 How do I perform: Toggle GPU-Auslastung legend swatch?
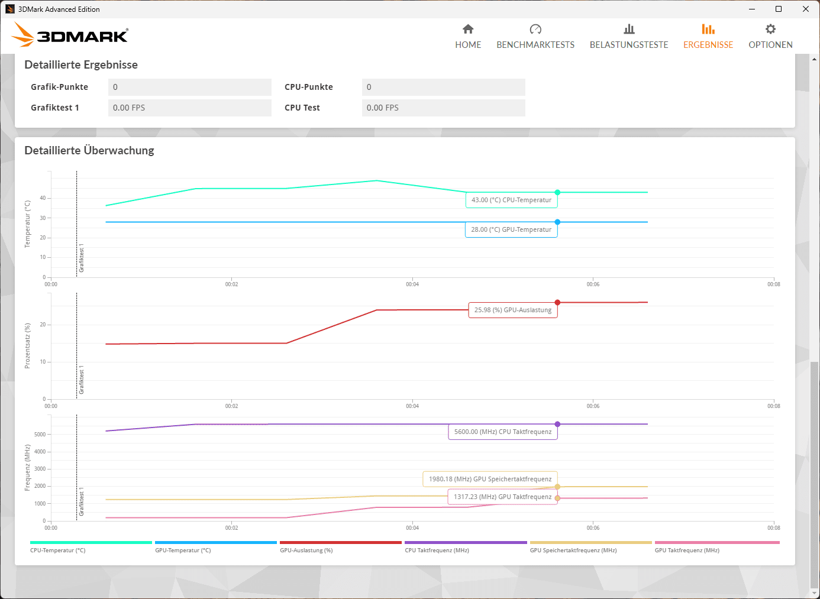(341, 542)
